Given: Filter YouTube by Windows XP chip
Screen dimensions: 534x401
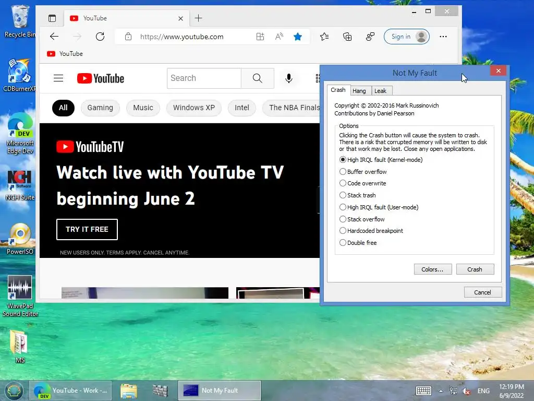Looking at the screenshot, I should [194, 108].
